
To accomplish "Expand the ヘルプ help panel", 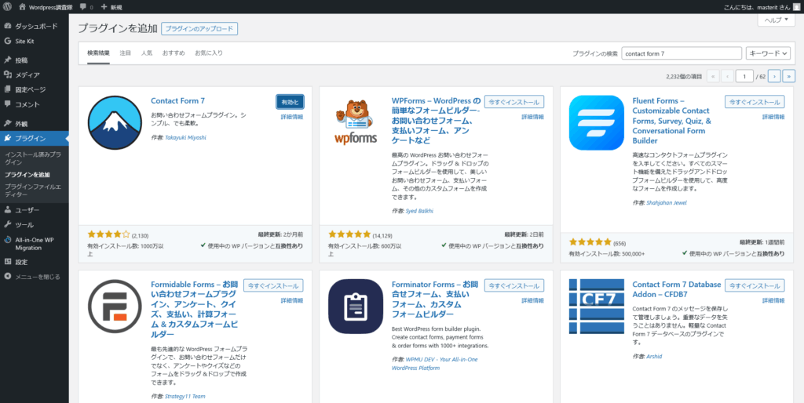I will pyautogui.click(x=775, y=20).
